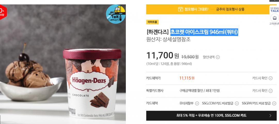279x124 pixels.
Task: Expand 카드사 확인 next to 카드혜택가
Action: [x=262, y=78]
